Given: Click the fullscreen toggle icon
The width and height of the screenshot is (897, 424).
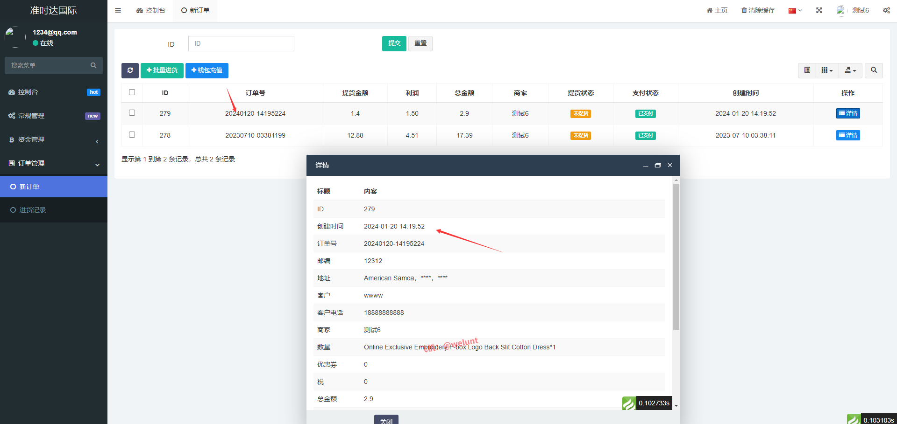Looking at the screenshot, I should [819, 10].
